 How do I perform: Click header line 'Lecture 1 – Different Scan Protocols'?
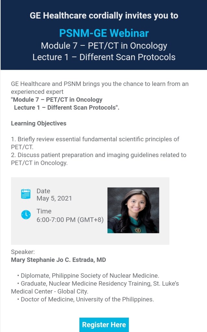click(x=104, y=57)
